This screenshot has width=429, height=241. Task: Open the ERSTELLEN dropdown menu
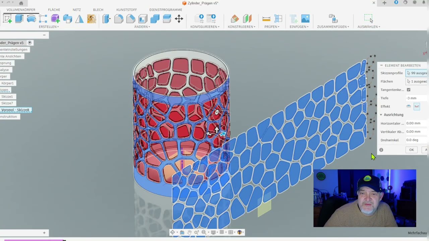click(x=49, y=27)
